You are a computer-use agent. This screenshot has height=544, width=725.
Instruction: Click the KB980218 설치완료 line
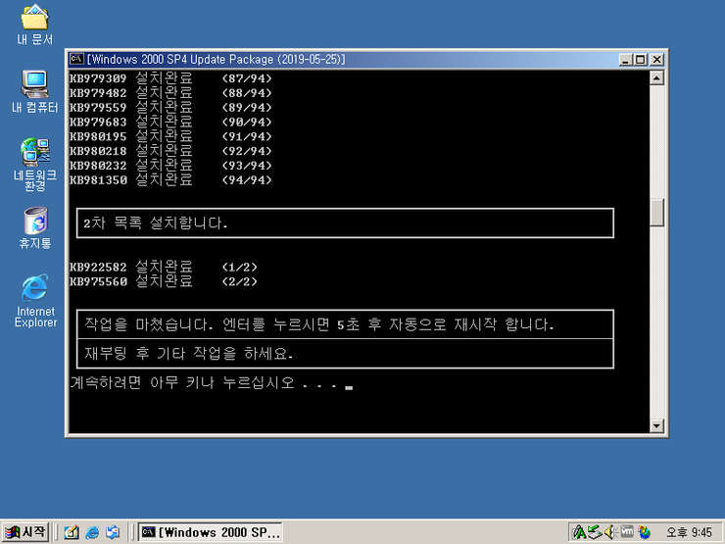(x=170, y=151)
